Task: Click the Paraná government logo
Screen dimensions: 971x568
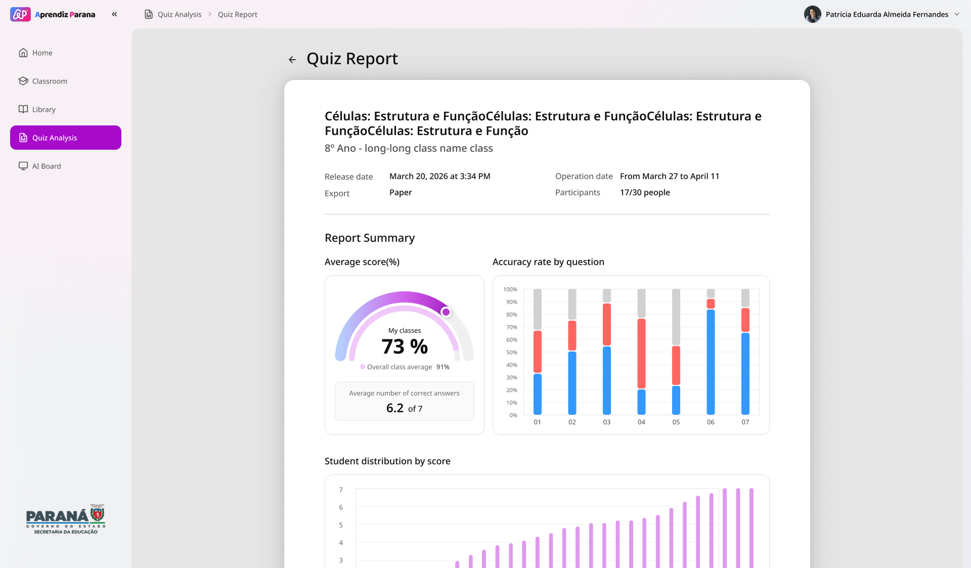Action: tap(66, 519)
